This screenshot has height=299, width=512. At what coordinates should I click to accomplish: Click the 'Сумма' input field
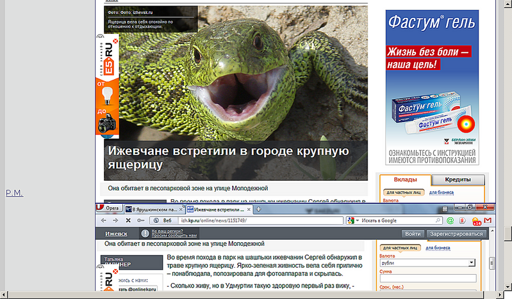coord(428,278)
